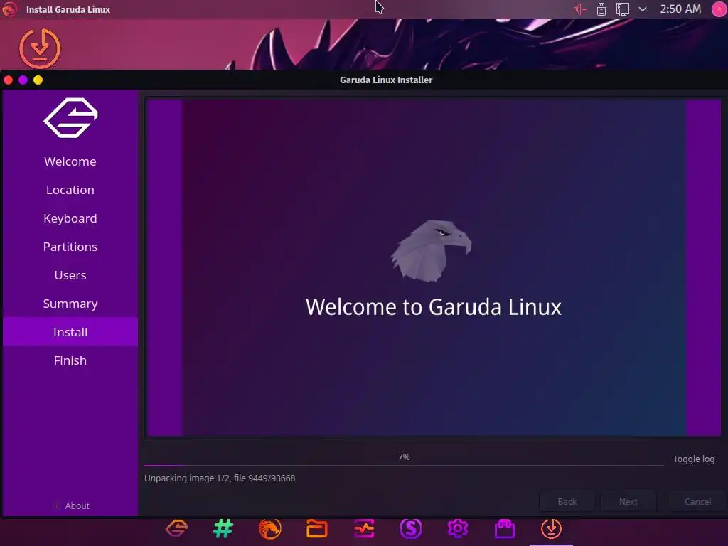
Task: Click the pink user avatar in panel
Action: tap(719, 9)
